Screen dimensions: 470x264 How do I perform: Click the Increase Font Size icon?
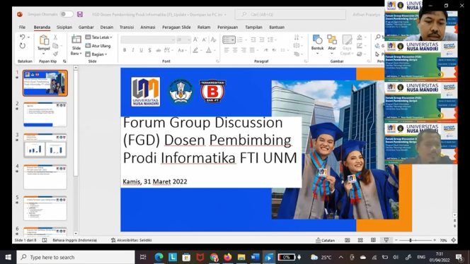click(195, 40)
